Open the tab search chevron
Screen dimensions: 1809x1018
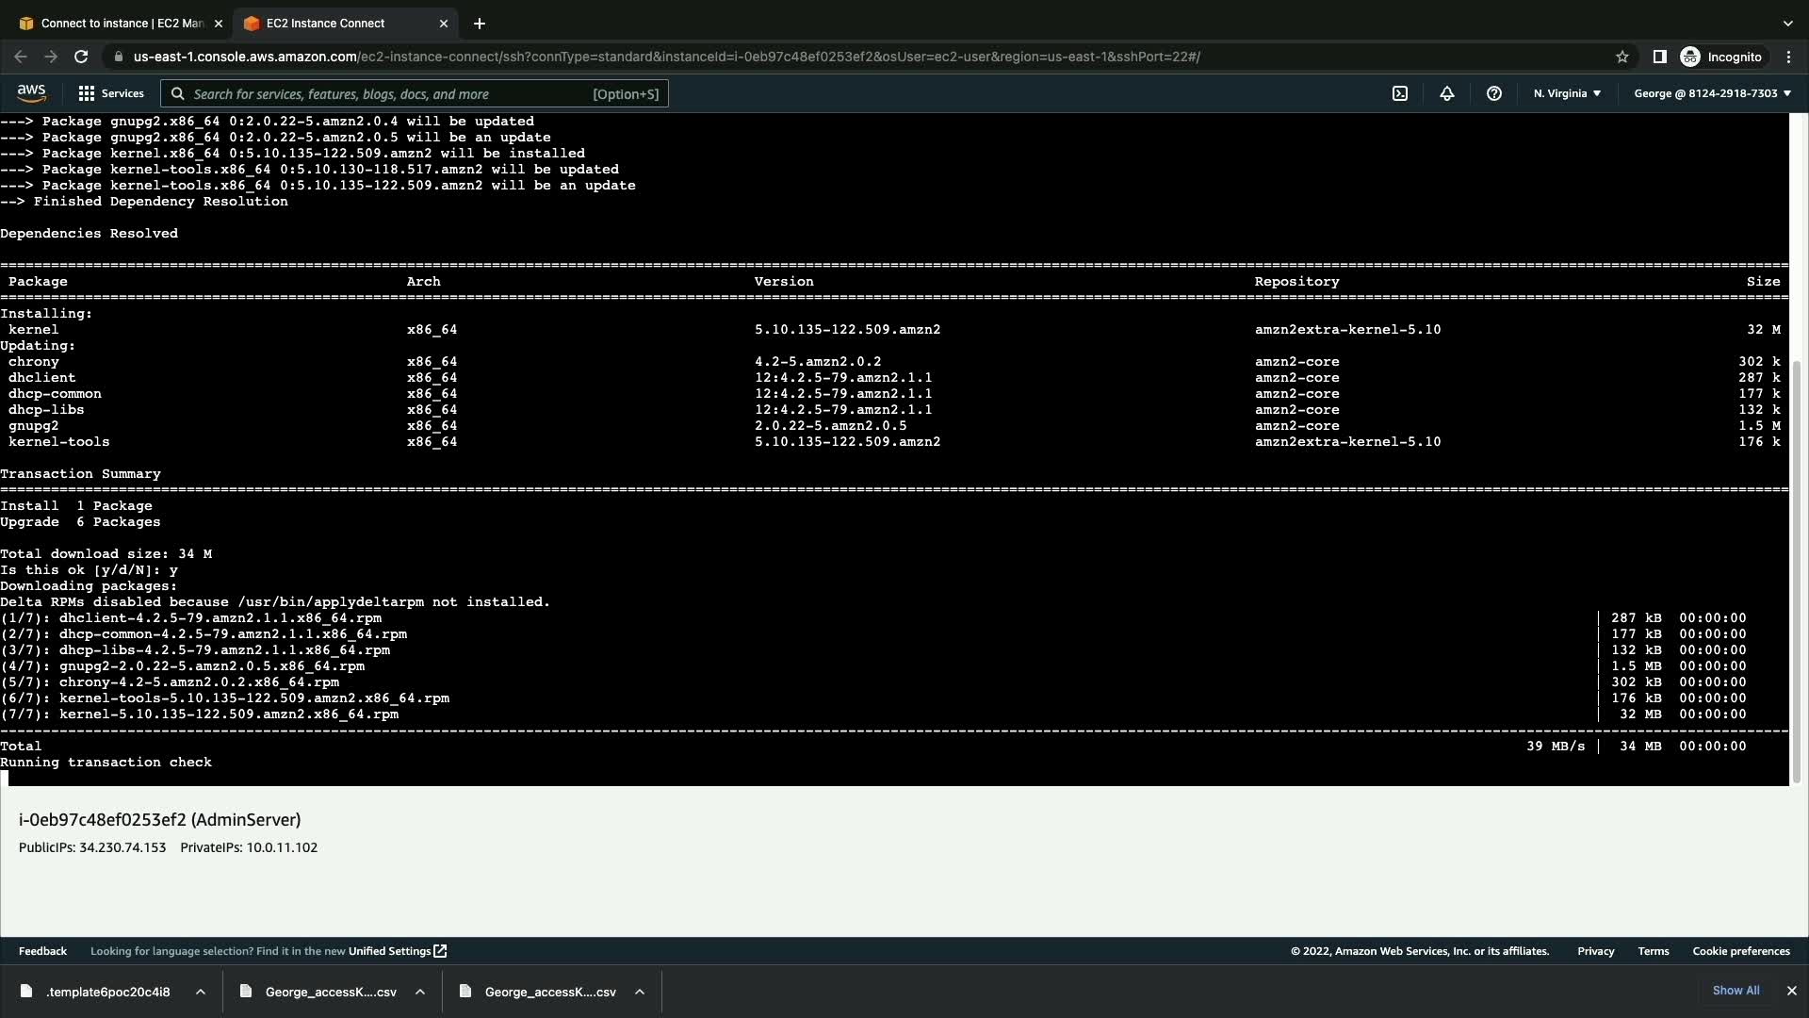click(x=1787, y=23)
